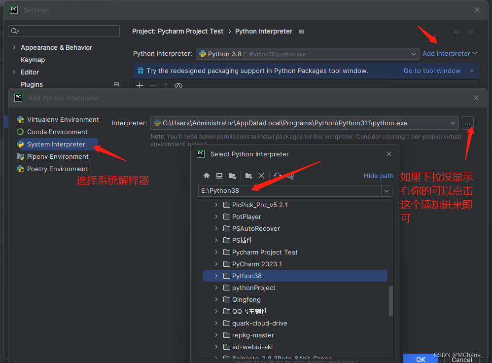Click the delete (X) toolbar icon

(261, 176)
